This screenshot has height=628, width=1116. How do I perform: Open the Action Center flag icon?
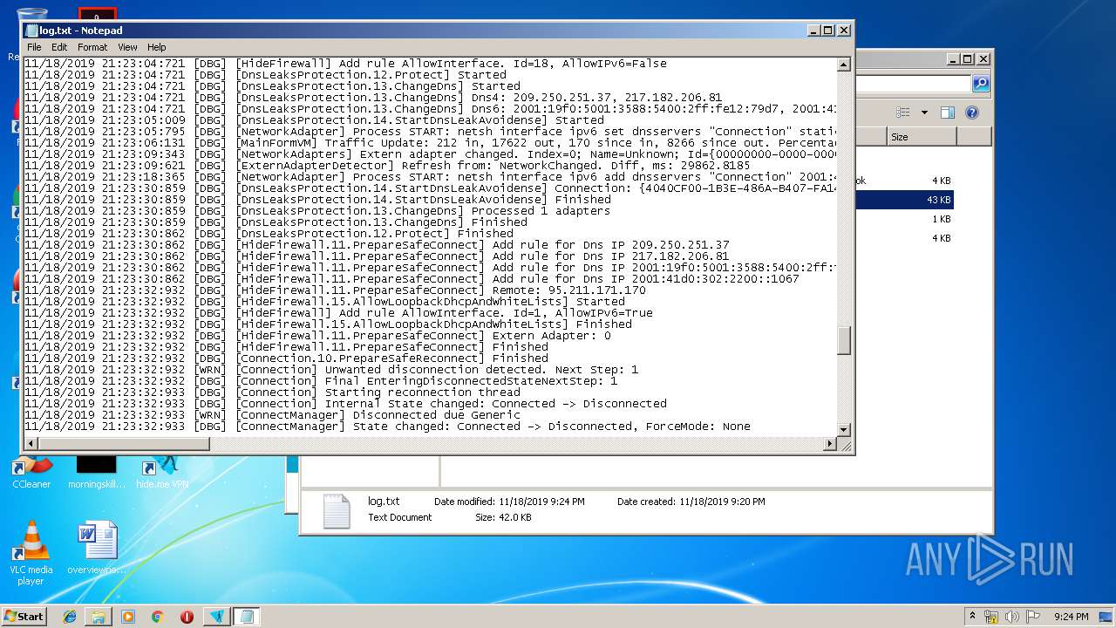pyautogui.click(x=1033, y=617)
